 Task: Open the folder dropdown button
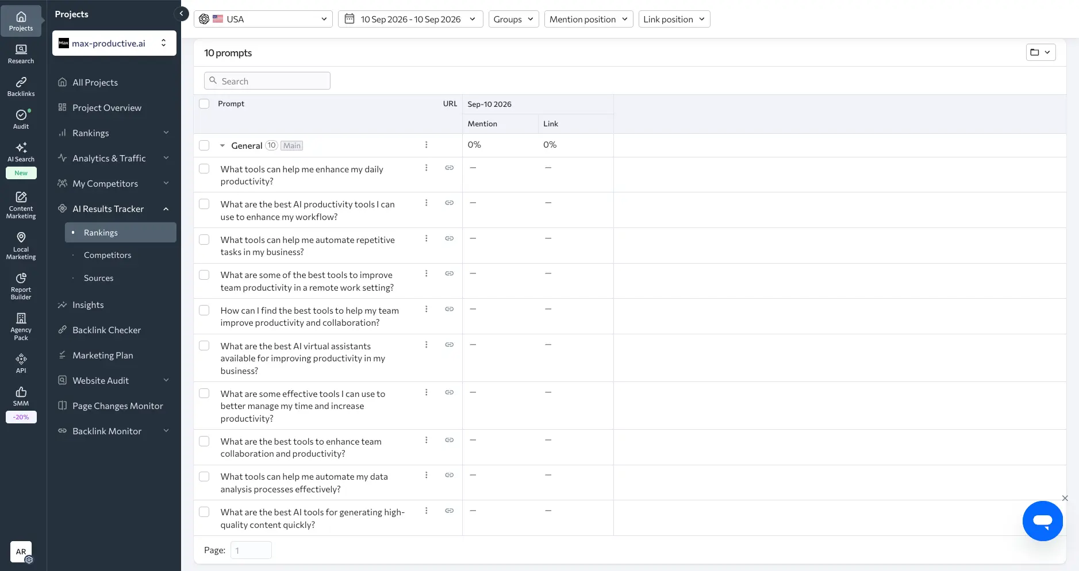[x=1040, y=52]
